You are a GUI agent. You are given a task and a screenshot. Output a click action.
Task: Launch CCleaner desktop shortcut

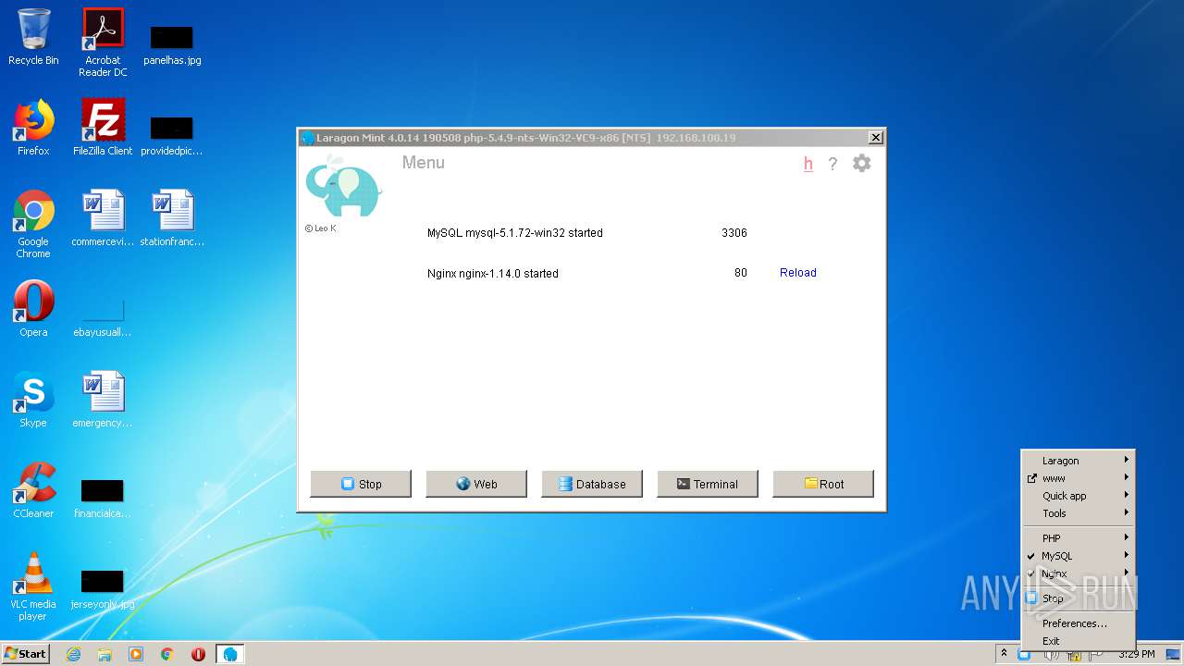tap(33, 490)
